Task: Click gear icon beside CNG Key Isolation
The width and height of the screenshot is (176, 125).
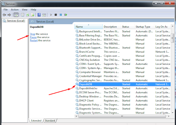Action: click(77, 60)
